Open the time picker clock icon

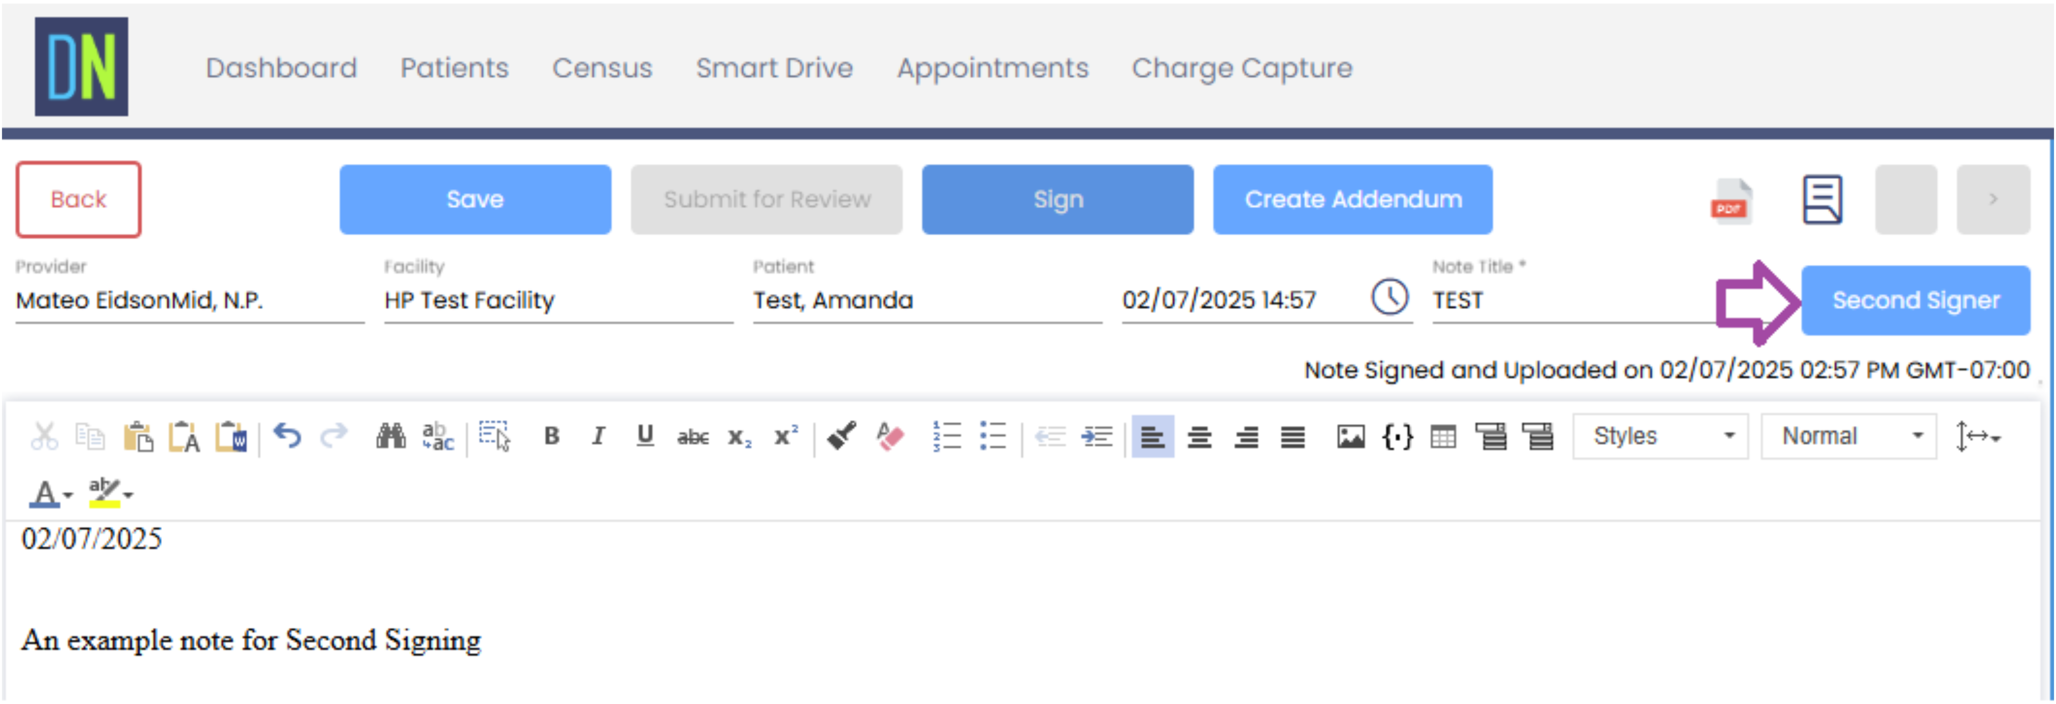click(1390, 297)
